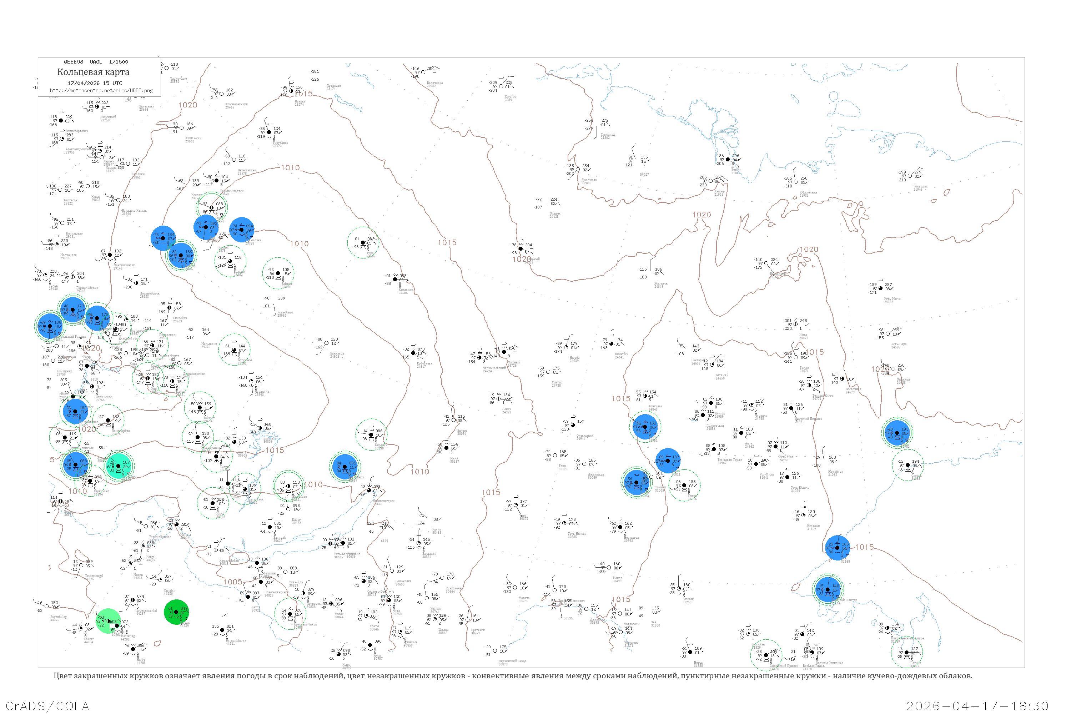Screen dimensions: 1071x714
Task: Click the light green circle near Tsetserleg
Action: [109, 621]
